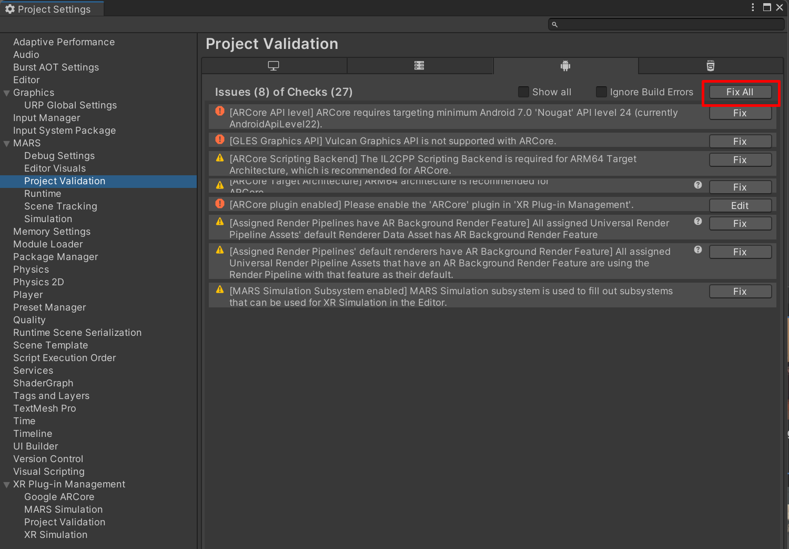The image size is (789, 549).
Task: Click help icon for ARCore Target Architecture issue
Action: point(698,185)
